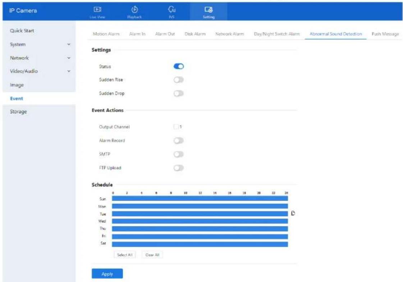Click the FTP Upload label
This screenshot has height=282, width=403.
pyautogui.click(x=110, y=168)
